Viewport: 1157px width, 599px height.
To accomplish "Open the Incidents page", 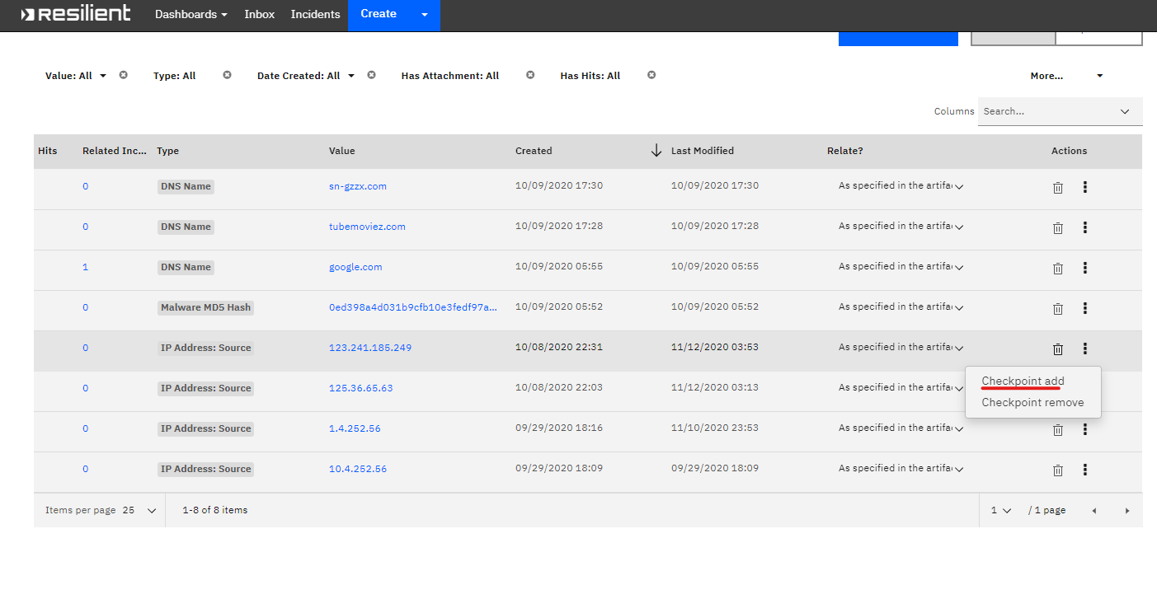I will [x=316, y=15].
